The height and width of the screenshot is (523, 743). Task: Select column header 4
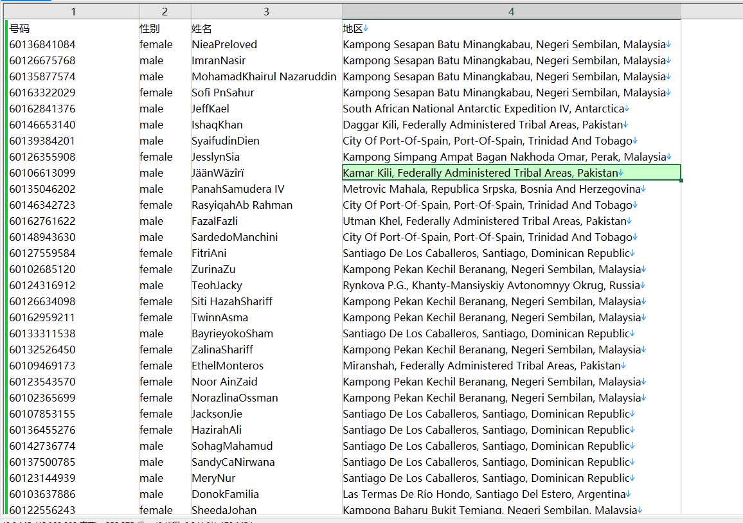[511, 12]
